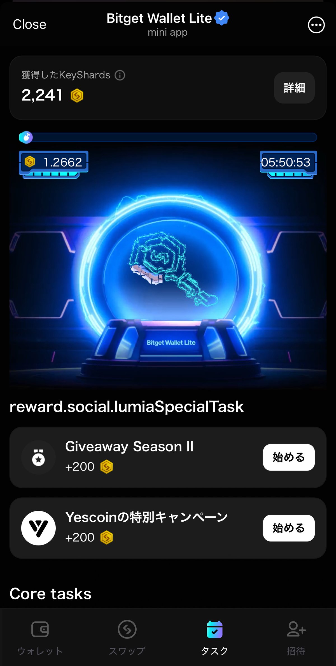Open the 招待 invite person icon

pyautogui.click(x=296, y=629)
